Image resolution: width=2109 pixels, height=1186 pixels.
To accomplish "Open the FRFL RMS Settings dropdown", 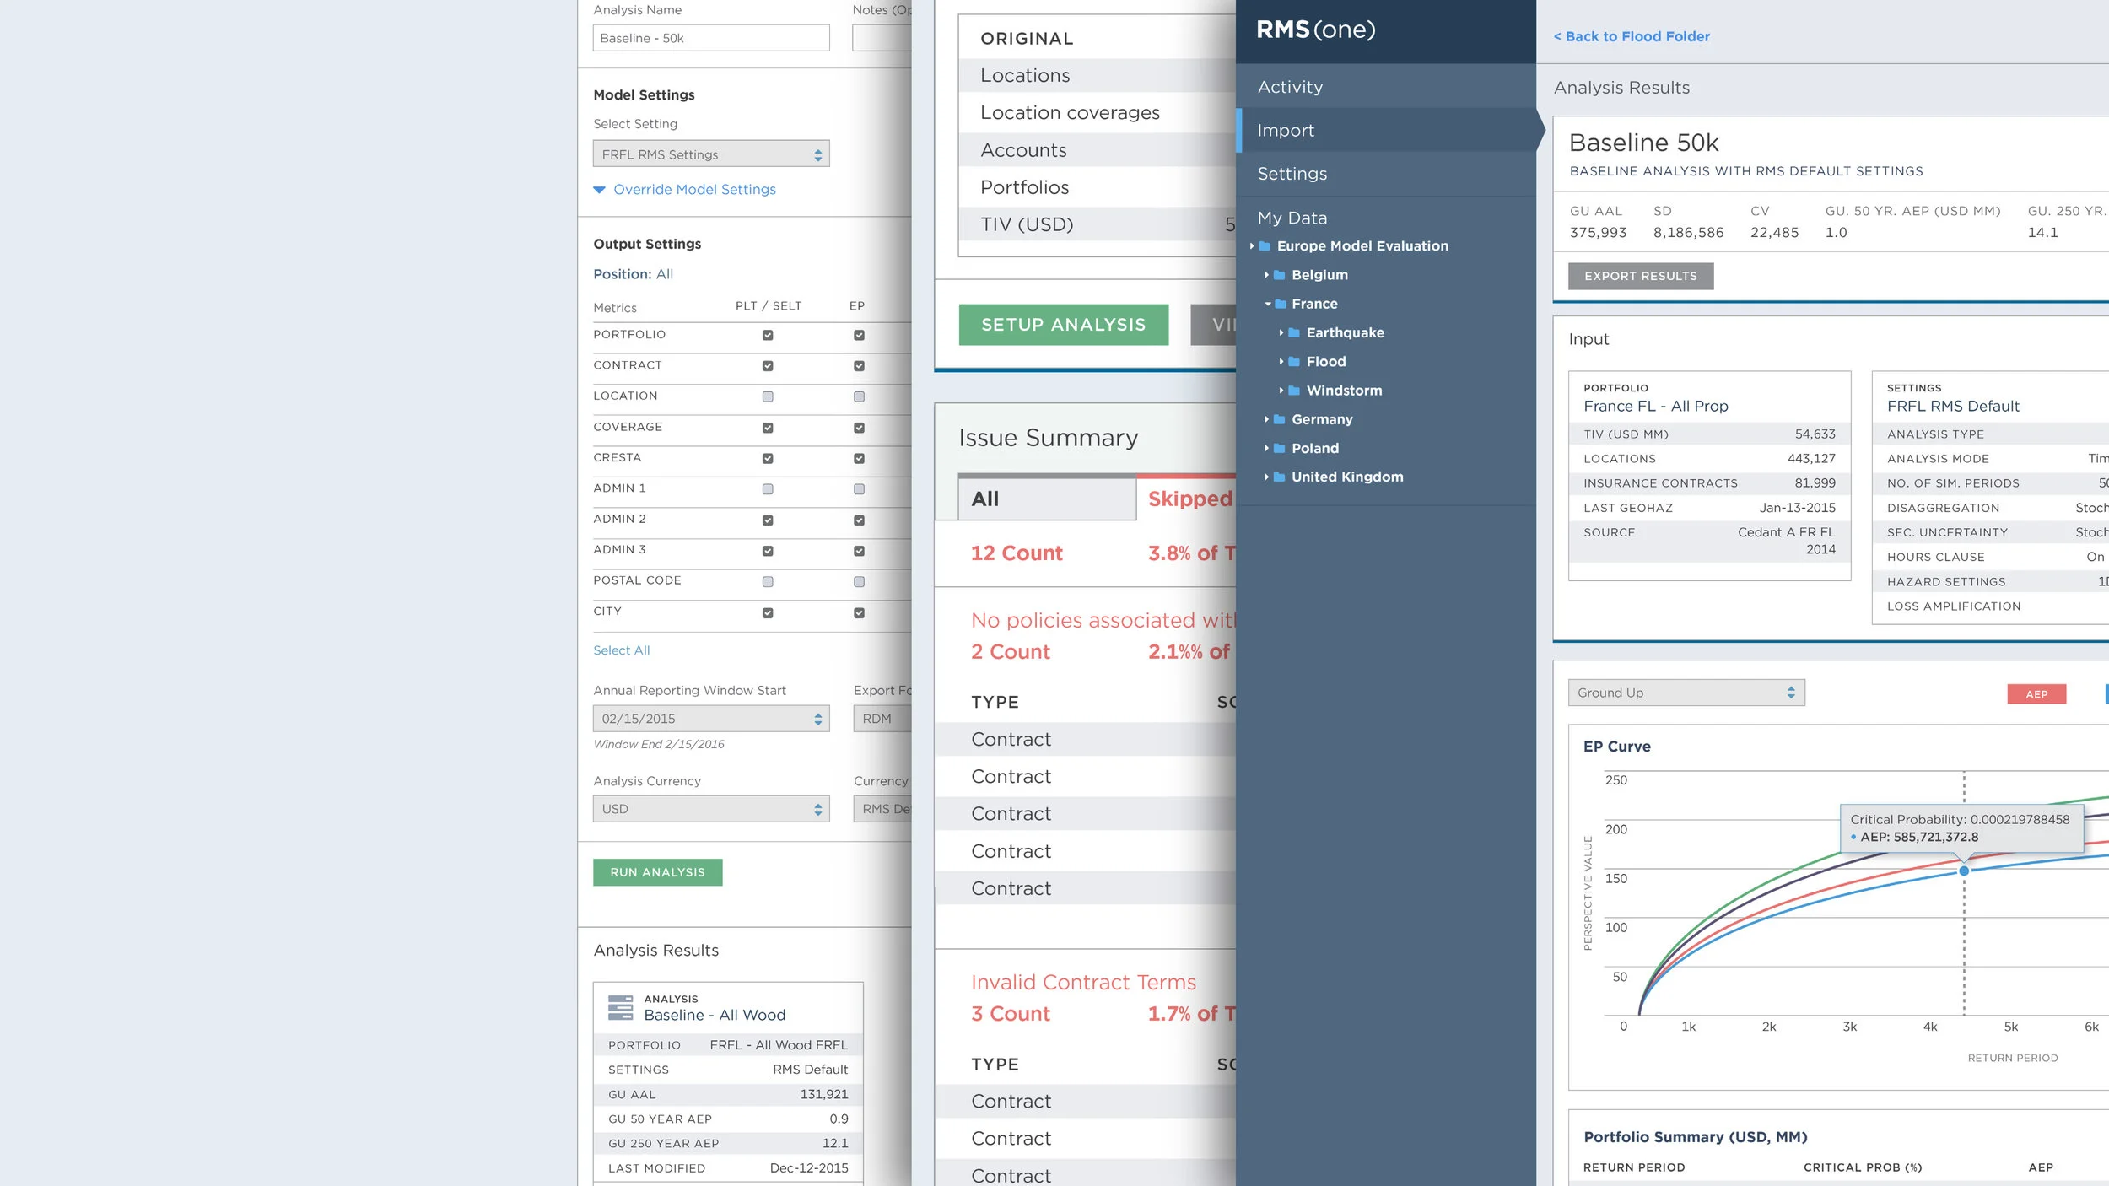I will pyautogui.click(x=710, y=154).
